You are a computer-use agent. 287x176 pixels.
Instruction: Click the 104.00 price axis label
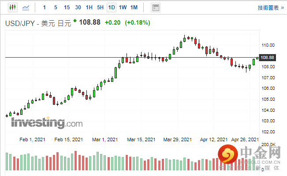click(268, 110)
